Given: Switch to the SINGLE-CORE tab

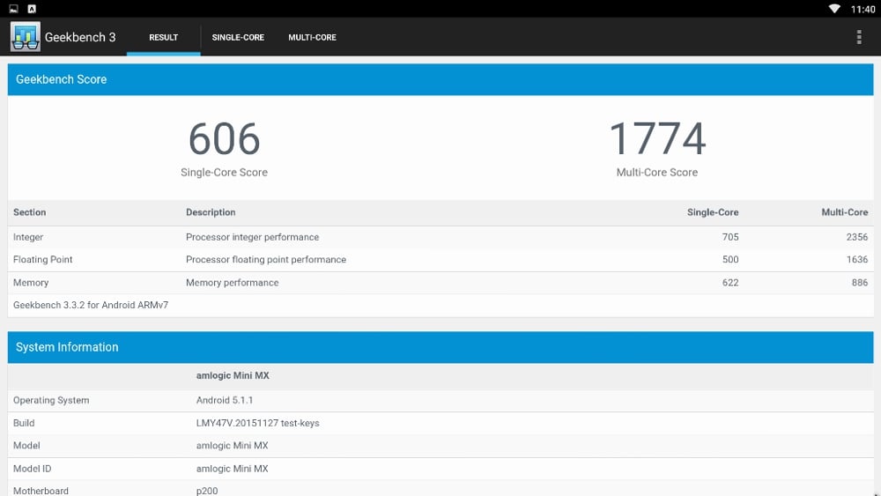Looking at the screenshot, I should pos(238,37).
